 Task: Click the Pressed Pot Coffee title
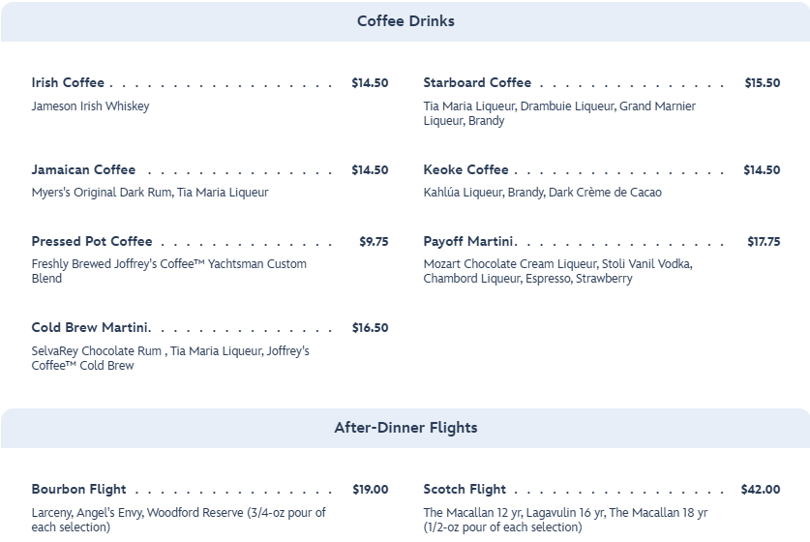[x=92, y=242]
